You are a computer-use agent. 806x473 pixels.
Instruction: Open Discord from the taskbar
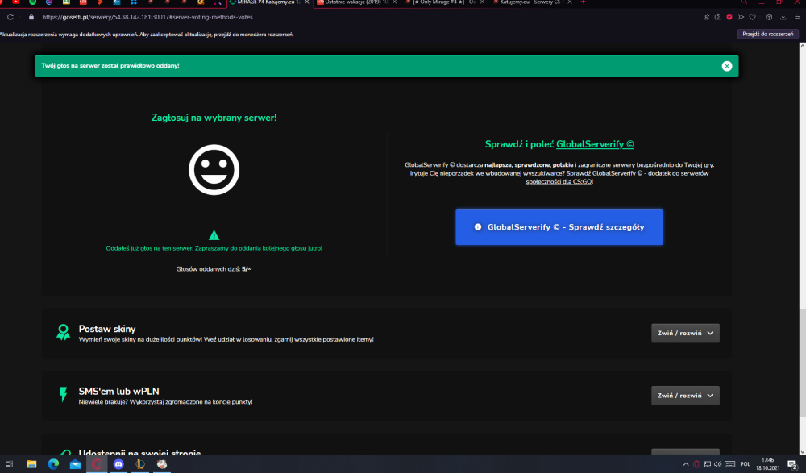pyautogui.click(x=118, y=464)
